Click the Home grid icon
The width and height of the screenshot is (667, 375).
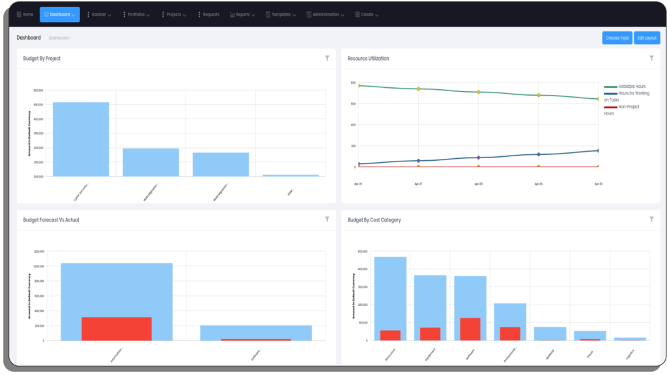click(x=18, y=14)
